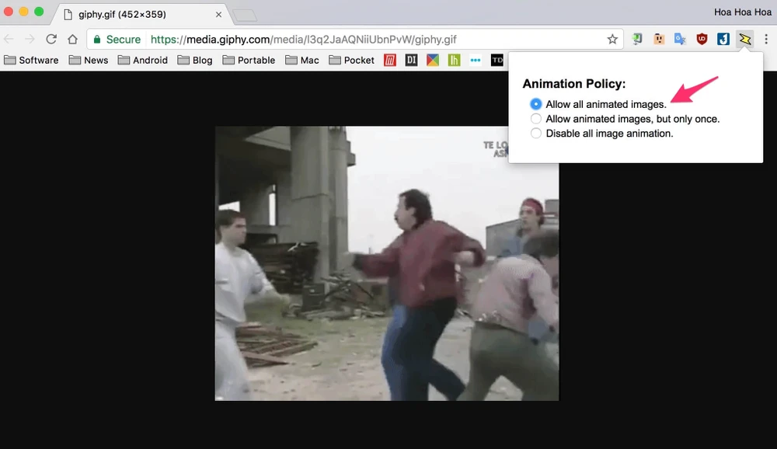Click the Hoa Hoa Hoa profile name

[742, 12]
